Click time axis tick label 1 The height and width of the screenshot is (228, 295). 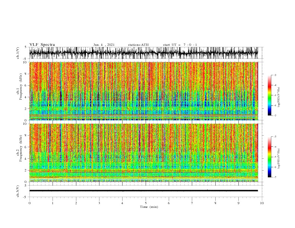pos(53,203)
